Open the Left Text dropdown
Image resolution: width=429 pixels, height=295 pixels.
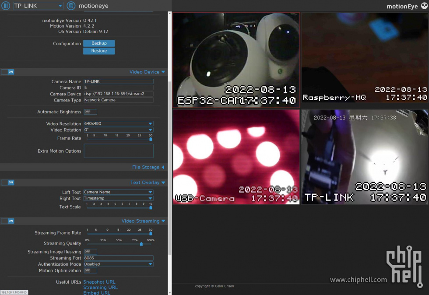(x=119, y=192)
